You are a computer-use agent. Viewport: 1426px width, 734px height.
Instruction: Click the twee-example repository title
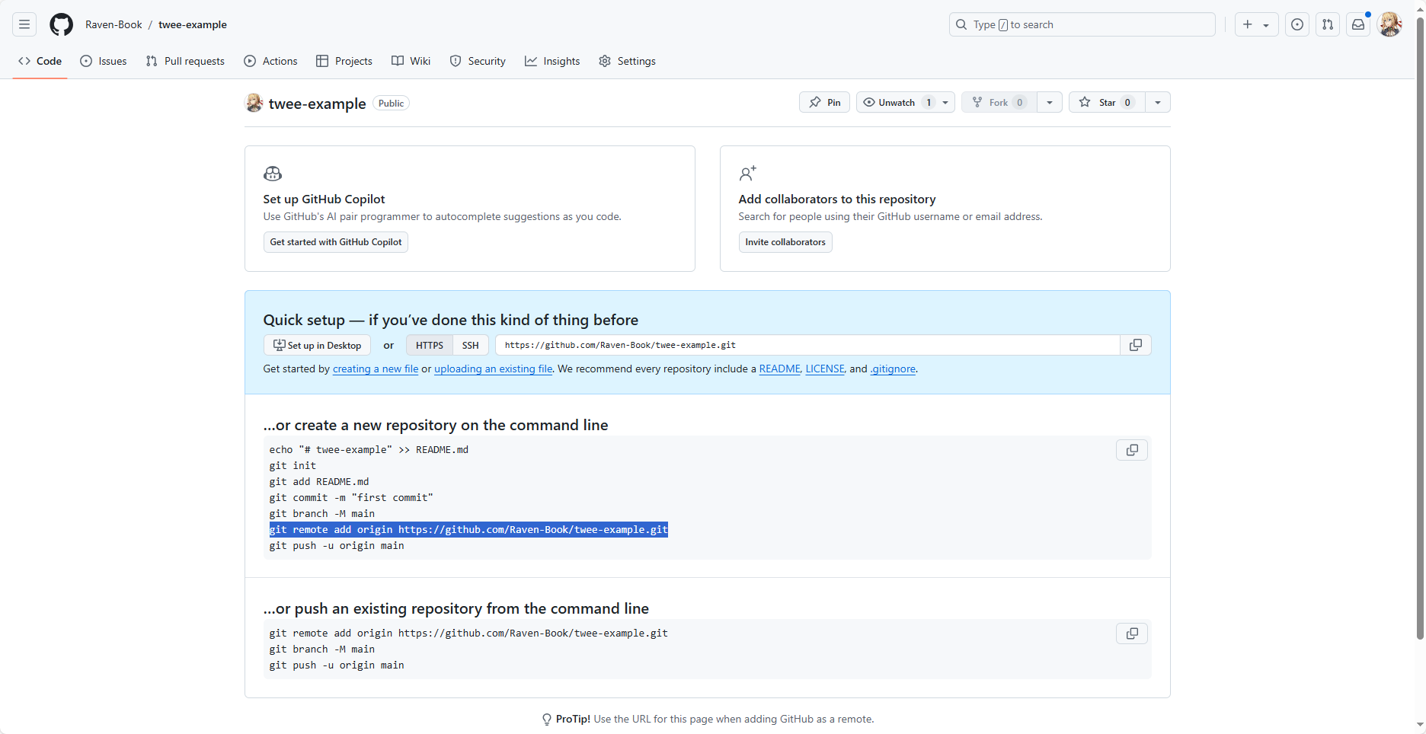(317, 104)
